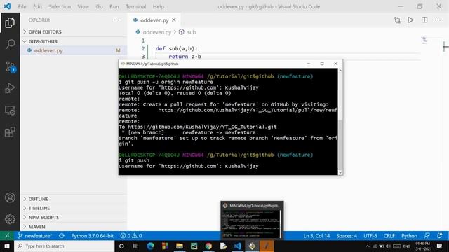Viewport: 449px width, 252px height.
Task: Select oddeven.py in the Explorer tree
Action: click(x=74, y=50)
